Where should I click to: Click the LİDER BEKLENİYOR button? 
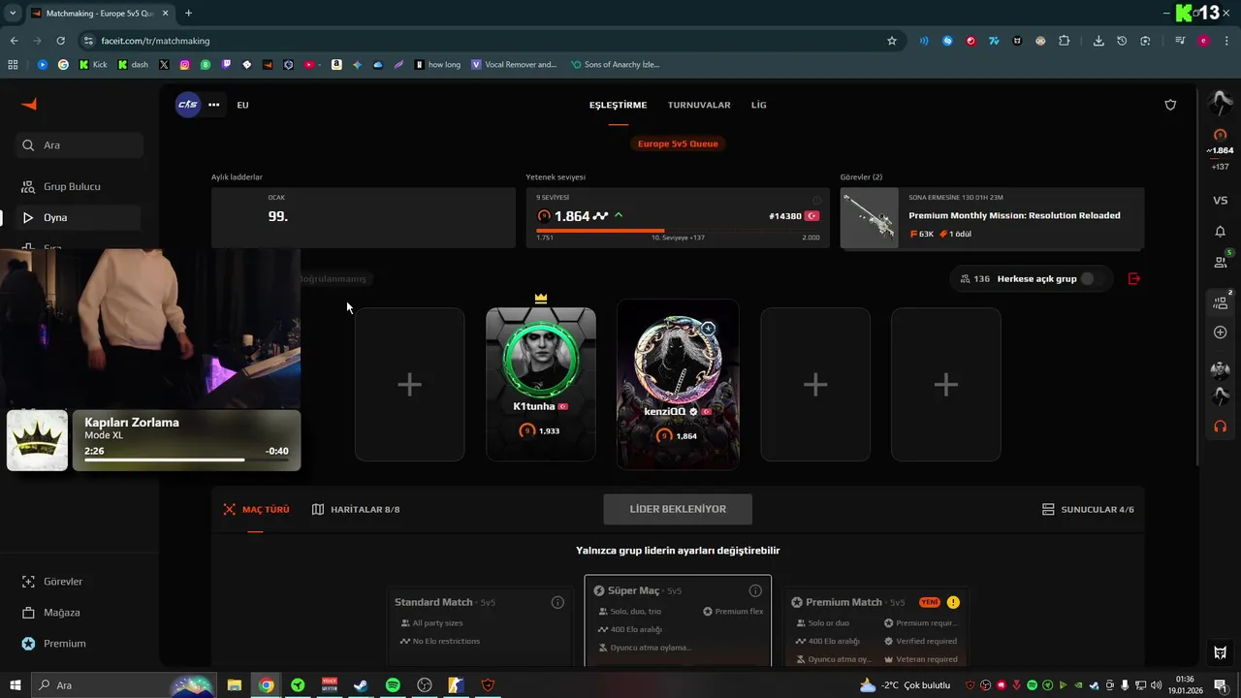[x=678, y=509]
